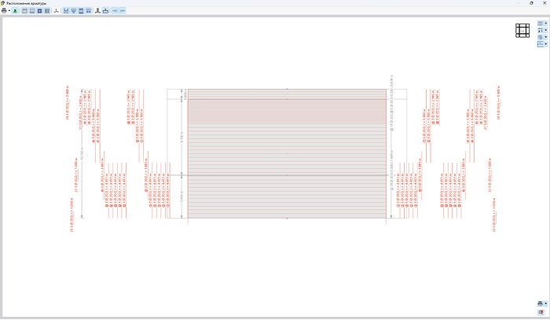Screen dimensions: 550x320
Task: Click the reinforcement grid icon at top right
Action: 522,31
